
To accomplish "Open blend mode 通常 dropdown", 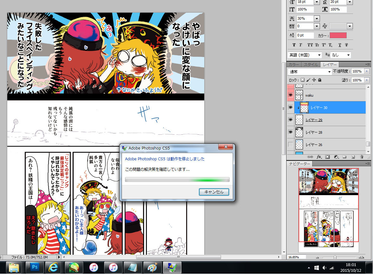I will (310, 71).
